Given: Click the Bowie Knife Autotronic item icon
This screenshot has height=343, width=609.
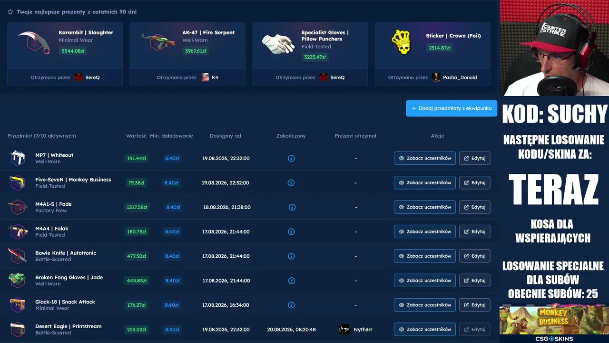Looking at the screenshot, I should click(x=18, y=256).
